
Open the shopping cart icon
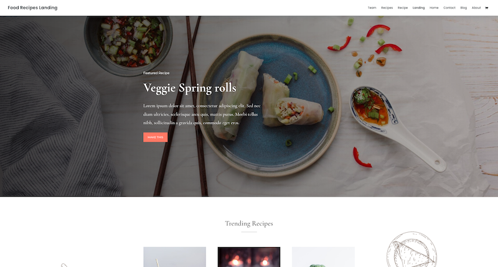486,8
